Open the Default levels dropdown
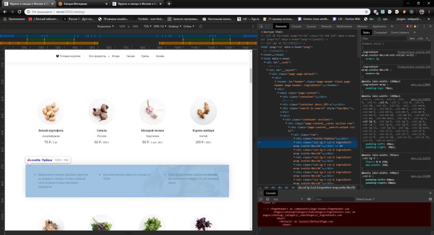434x235 pixels. 365,199
